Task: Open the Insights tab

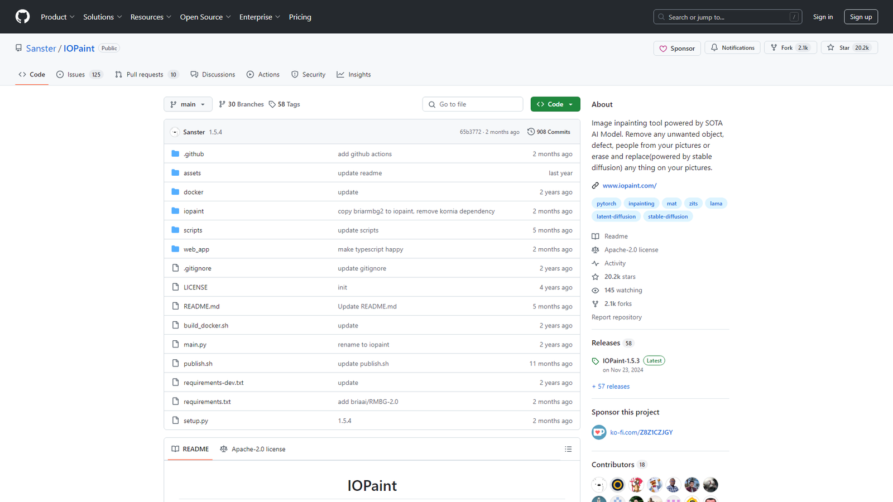Action: 354,74
